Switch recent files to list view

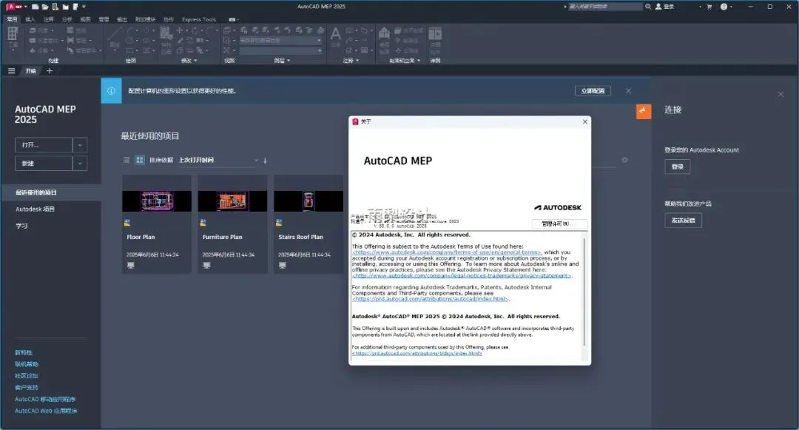pos(127,160)
